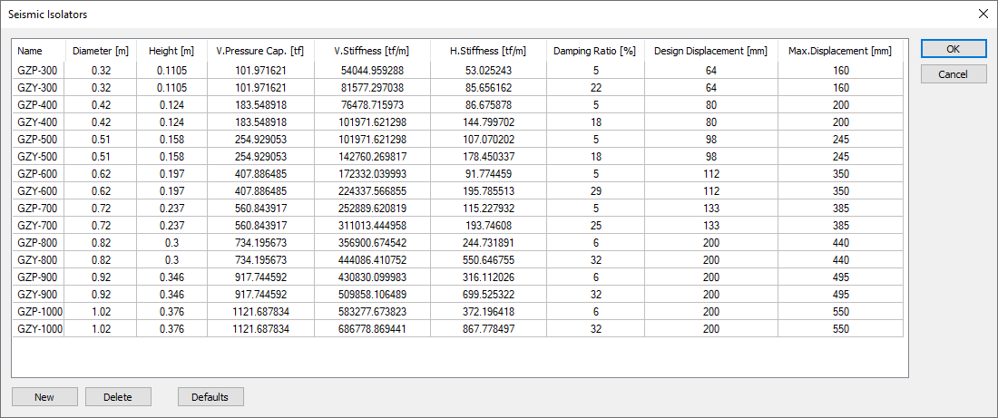Click the H.Stiffness [tf/m] column header
Image resolution: width=998 pixels, height=418 pixels.
[x=487, y=51]
